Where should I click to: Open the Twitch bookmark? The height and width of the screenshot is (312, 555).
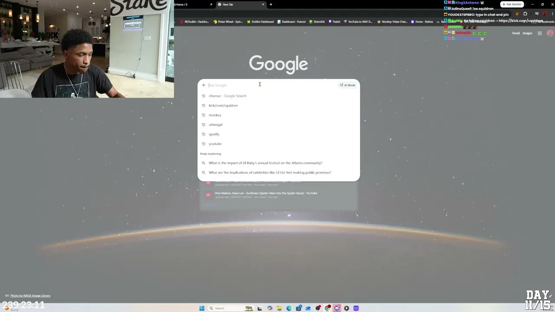pyautogui.click(x=334, y=22)
